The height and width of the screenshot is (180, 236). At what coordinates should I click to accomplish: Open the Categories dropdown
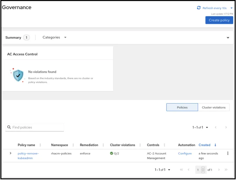[x=54, y=37]
